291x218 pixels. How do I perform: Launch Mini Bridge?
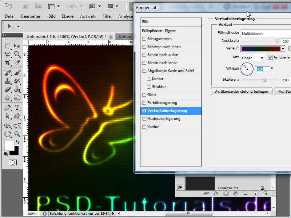(x=39, y=7)
